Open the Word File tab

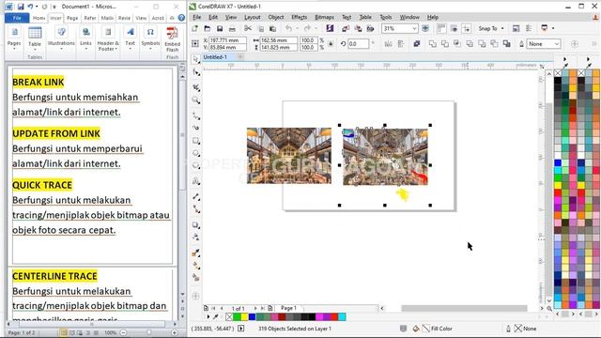pos(17,18)
